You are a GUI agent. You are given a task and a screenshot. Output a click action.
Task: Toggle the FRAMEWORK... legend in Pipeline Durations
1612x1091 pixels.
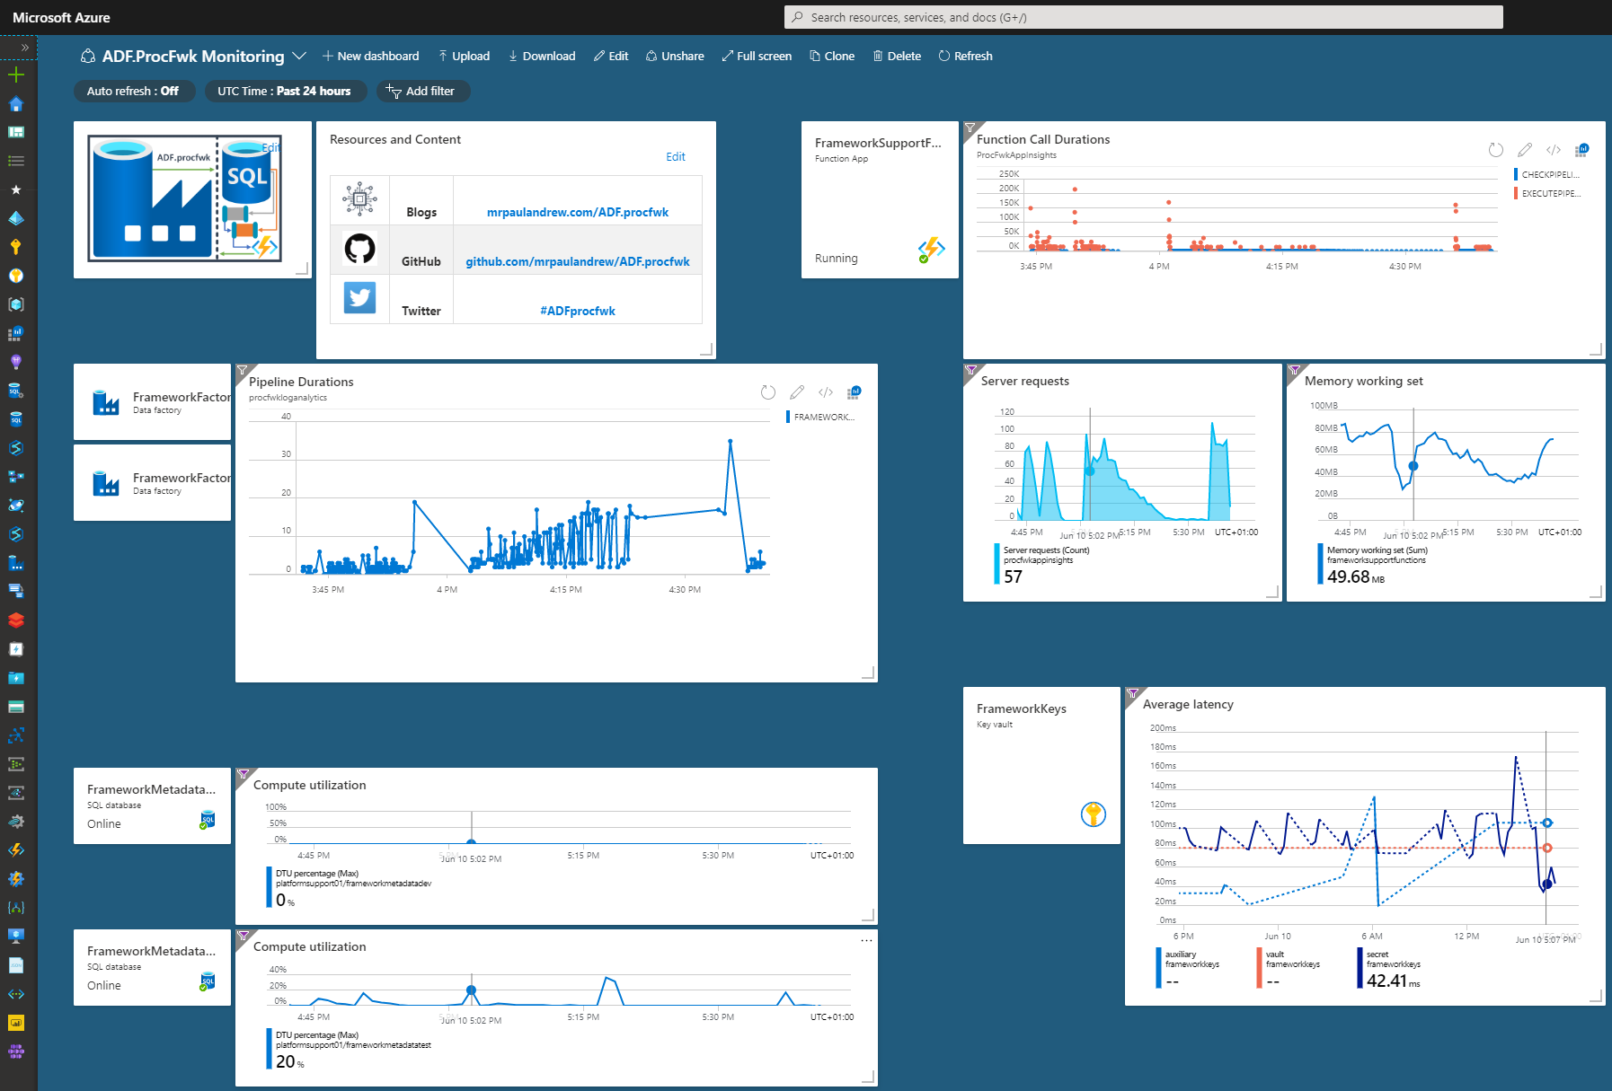823,418
